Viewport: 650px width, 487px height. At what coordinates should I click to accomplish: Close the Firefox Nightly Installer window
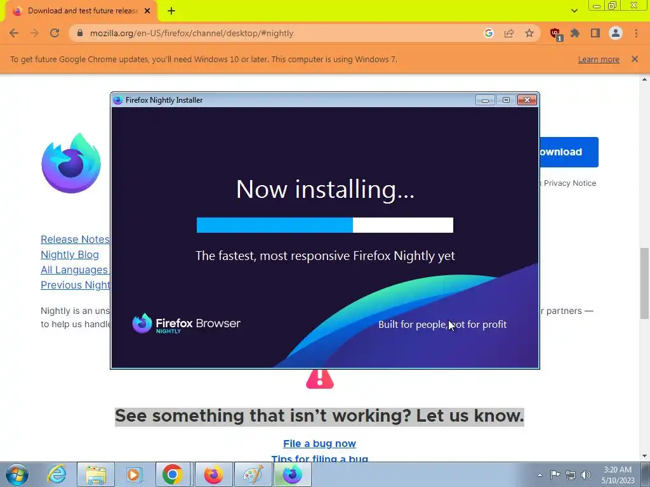[x=527, y=100]
